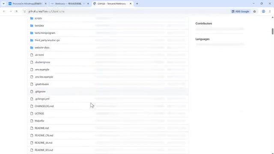Open .env.example file name
274x154 pixels.
tap(42, 69)
